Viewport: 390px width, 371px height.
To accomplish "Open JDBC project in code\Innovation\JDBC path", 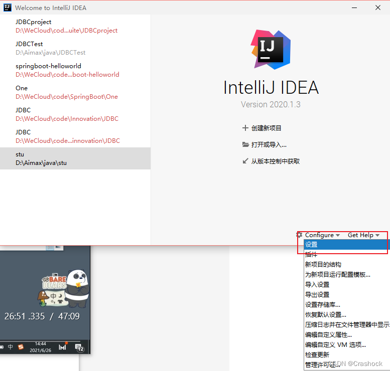I will pos(75,114).
